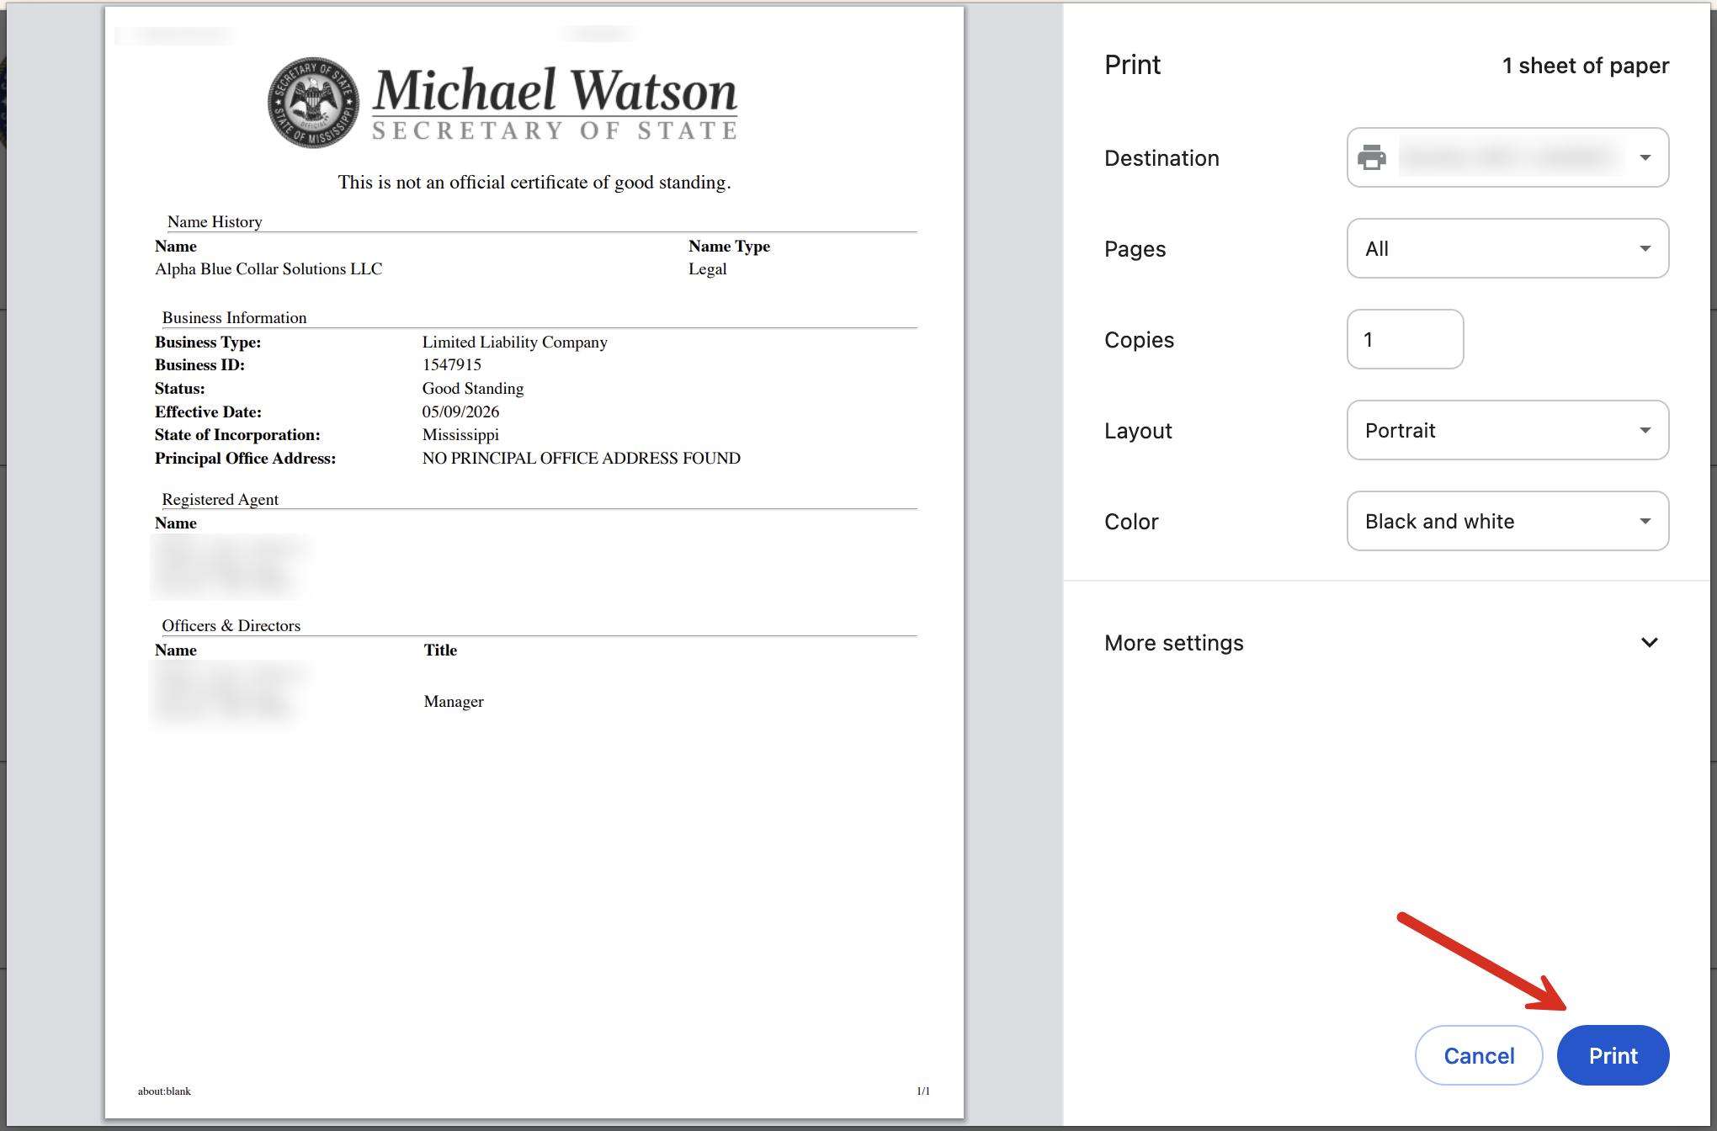The height and width of the screenshot is (1131, 1717).
Task: Click the business name Alpha Blue Collar Solutions LLC
Action: click(x=268, y=269)
